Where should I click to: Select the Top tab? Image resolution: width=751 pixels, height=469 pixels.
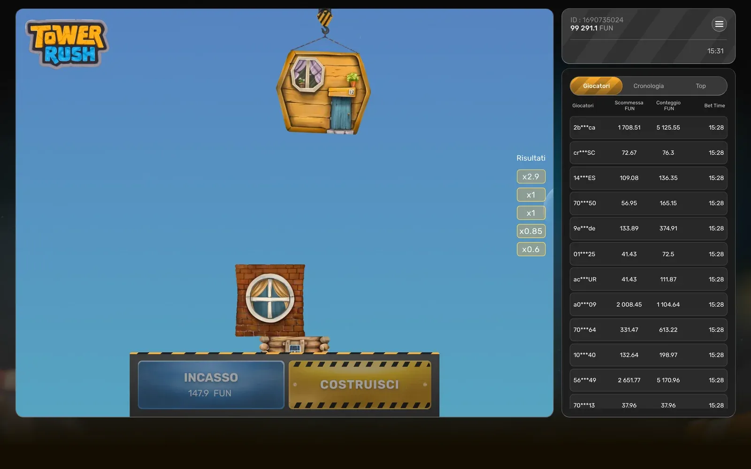(x=700, y=86)
